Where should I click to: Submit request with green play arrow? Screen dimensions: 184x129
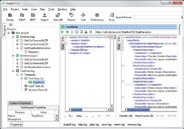62,32
